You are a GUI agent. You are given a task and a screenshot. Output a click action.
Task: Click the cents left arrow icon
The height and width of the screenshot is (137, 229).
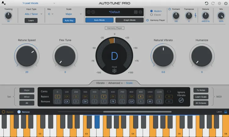coord(168,92)
